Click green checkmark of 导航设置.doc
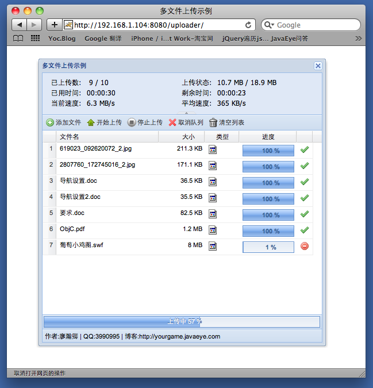 [x=305, y=182]
